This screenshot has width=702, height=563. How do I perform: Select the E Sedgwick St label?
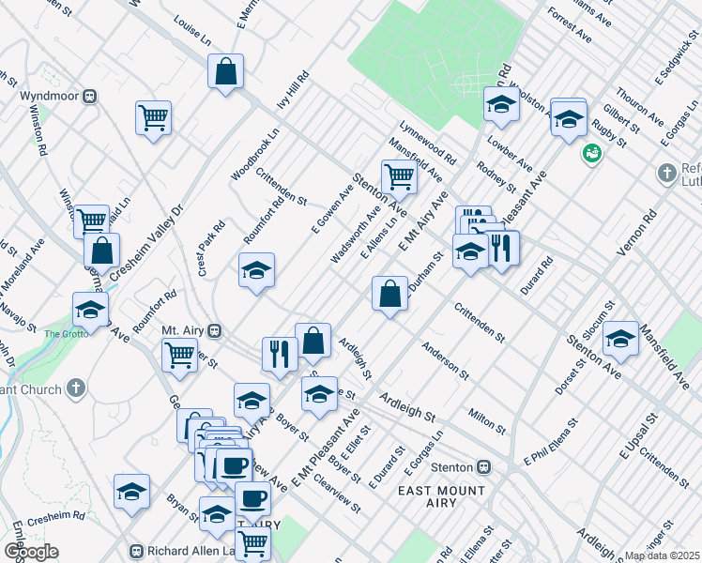click(678, 57)
